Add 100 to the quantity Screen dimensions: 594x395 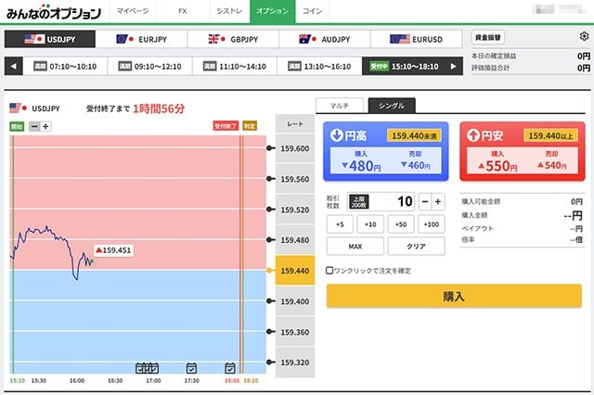432,224
